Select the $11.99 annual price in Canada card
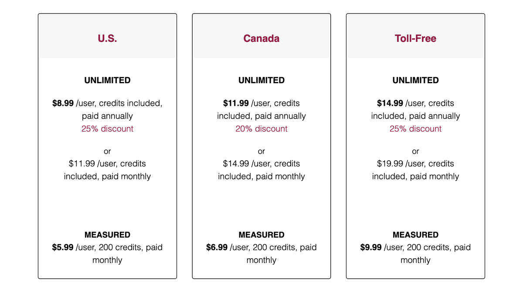523x294 pixels. pyautogui.click(x=235, y=104)
